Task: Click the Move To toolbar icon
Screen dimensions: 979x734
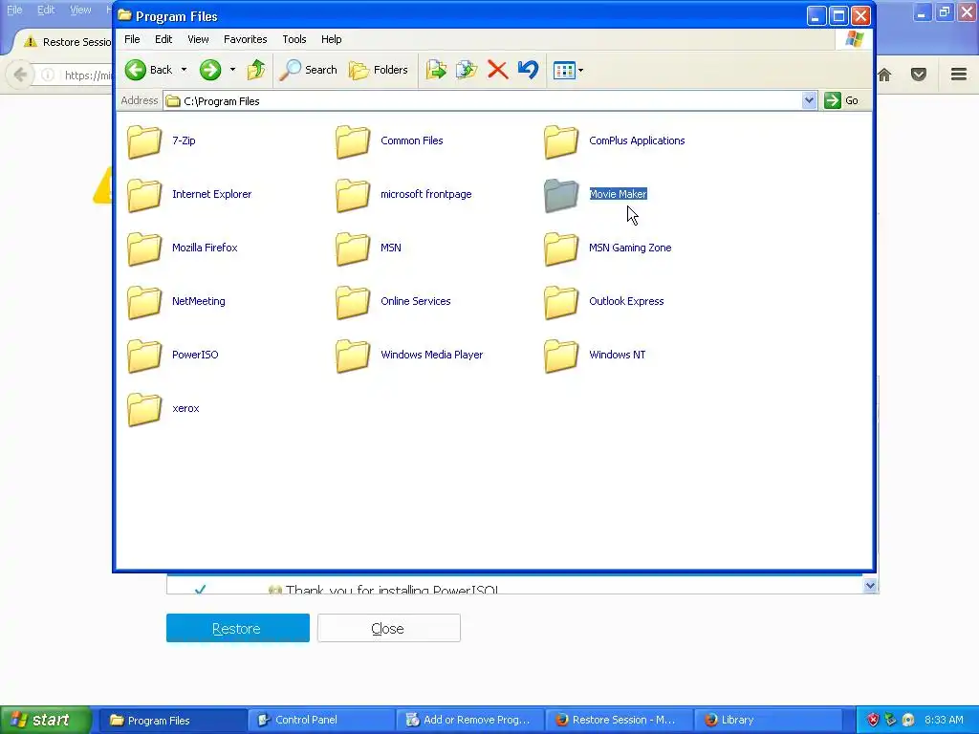Action: tap(436, 70)
